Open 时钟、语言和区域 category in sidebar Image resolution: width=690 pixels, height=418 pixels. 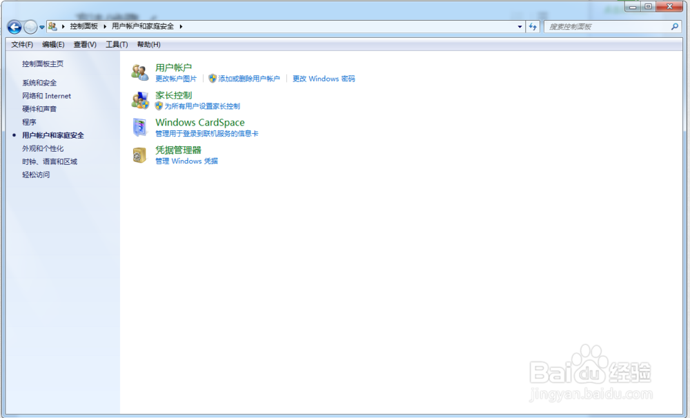(50, 162)
